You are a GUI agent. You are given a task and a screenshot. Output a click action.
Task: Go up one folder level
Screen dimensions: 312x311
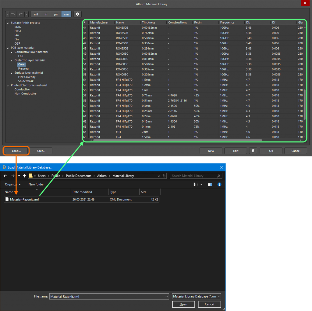coord(24,176)
